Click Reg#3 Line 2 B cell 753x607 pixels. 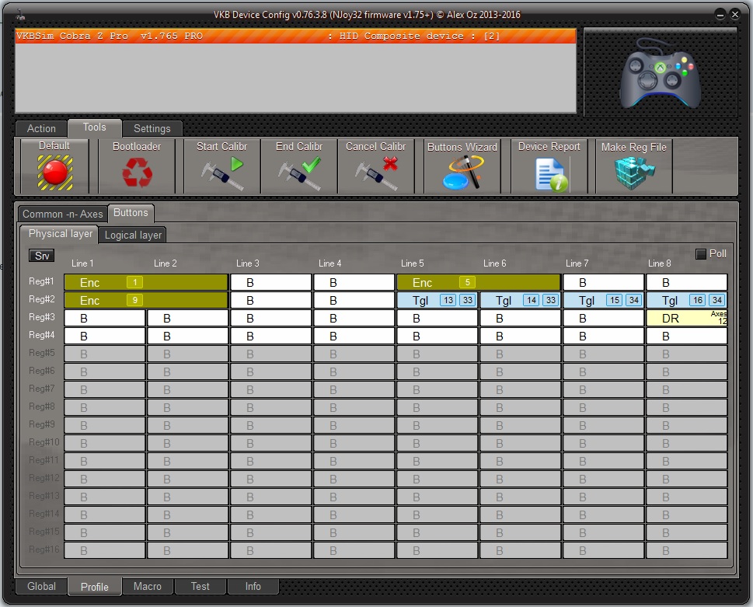(x=188, y=318)
